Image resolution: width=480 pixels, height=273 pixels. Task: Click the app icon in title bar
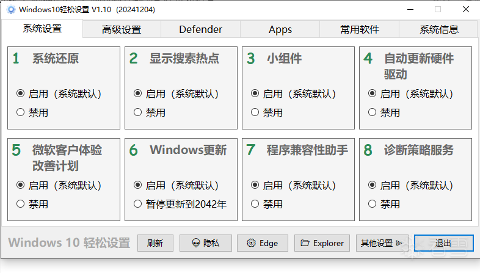11,10
